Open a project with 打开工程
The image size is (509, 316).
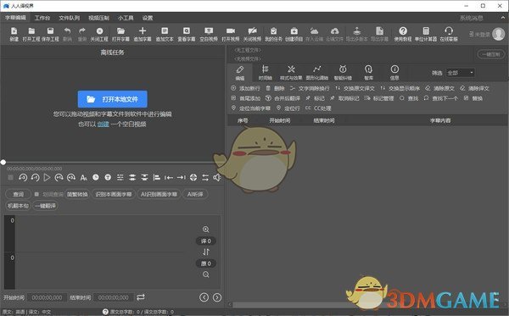31,34
